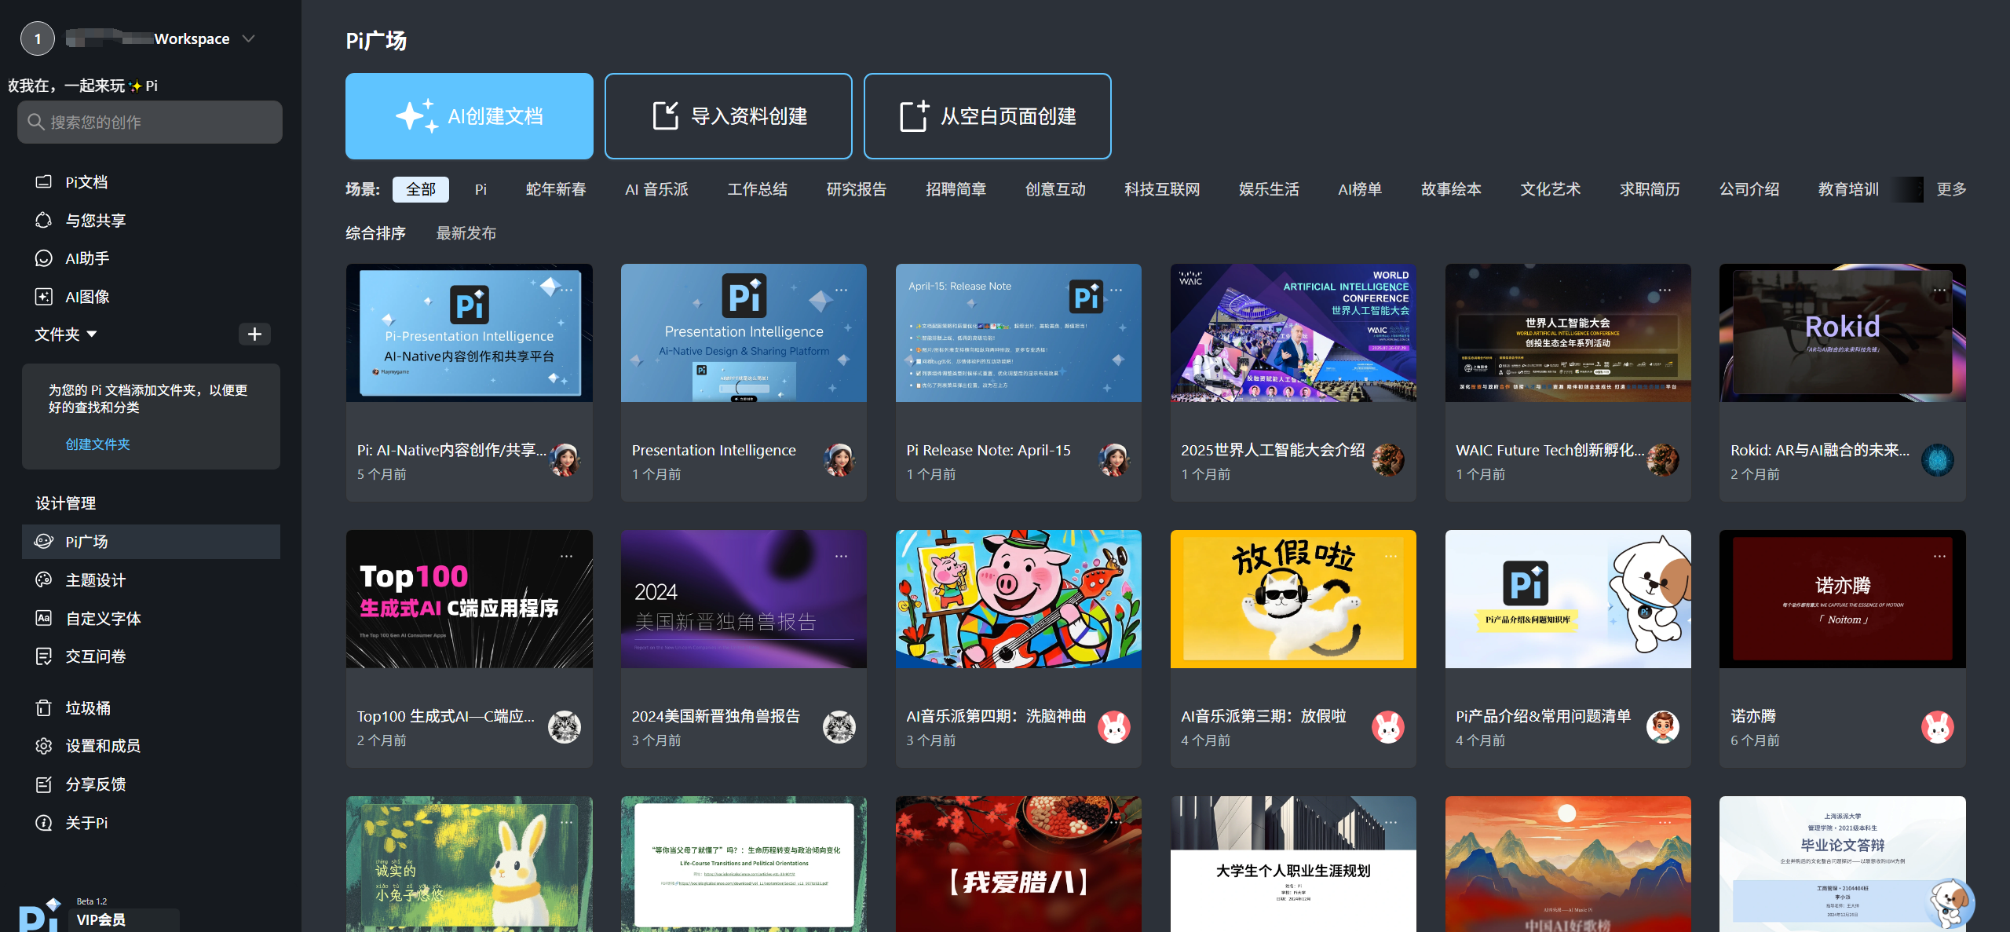
Task: Click 创建文件夹 link
Action: coord(98,444)
